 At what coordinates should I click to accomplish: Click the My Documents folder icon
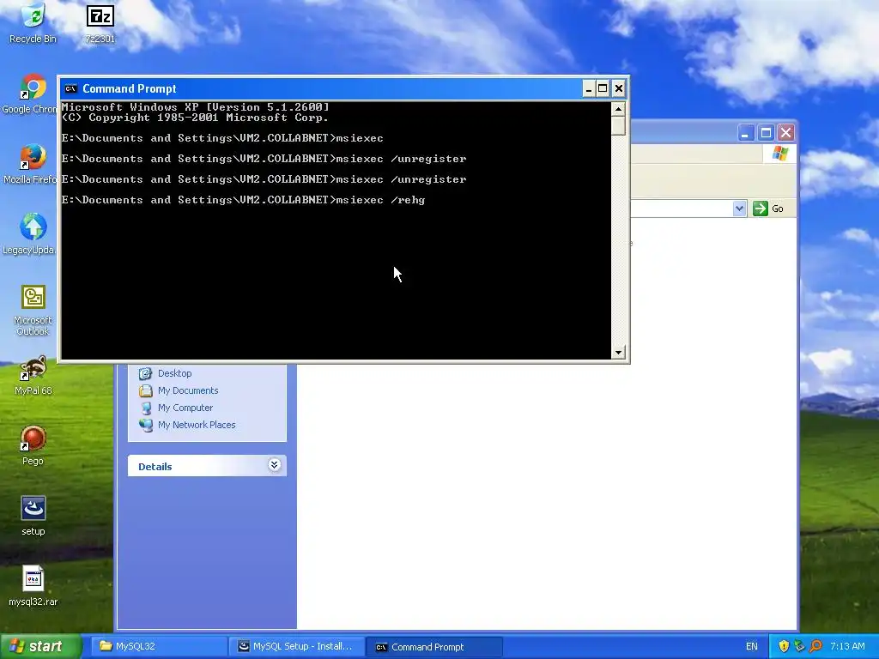[x=145, y=390]
